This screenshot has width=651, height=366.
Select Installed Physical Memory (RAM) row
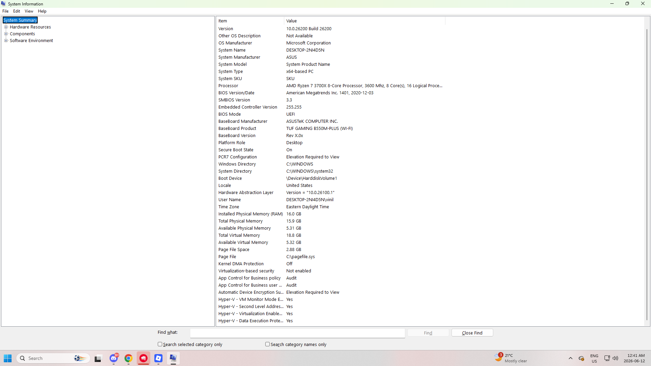330,214
